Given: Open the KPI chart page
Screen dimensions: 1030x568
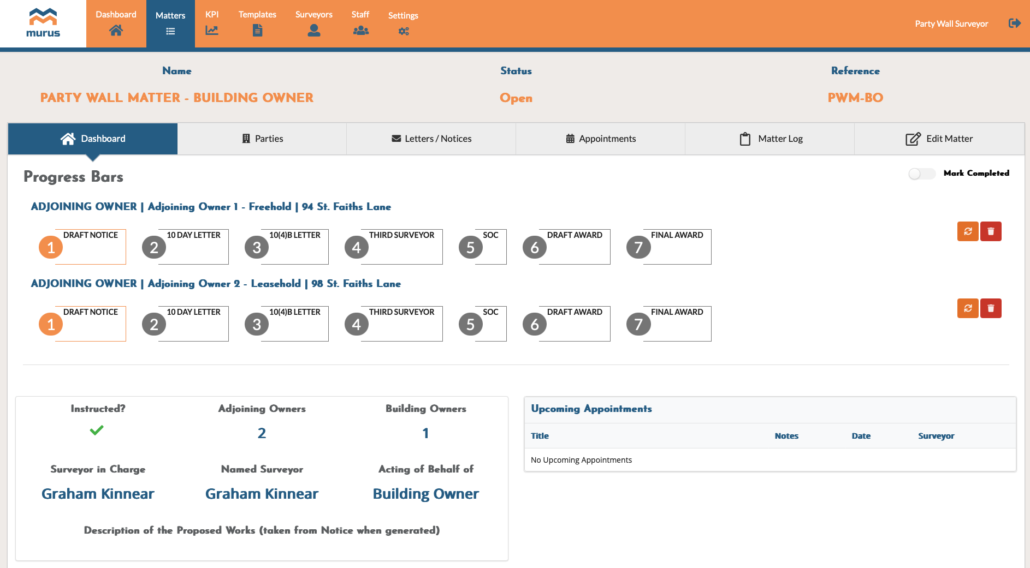Looking at the screenshot, I should point(212,23).
